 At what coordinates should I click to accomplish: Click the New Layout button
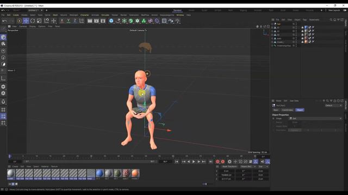pos(334,10)
